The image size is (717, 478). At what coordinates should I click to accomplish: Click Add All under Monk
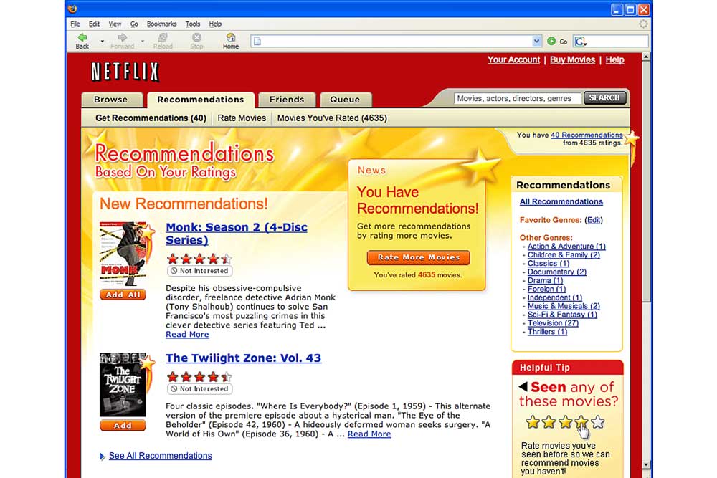point(123,295)
